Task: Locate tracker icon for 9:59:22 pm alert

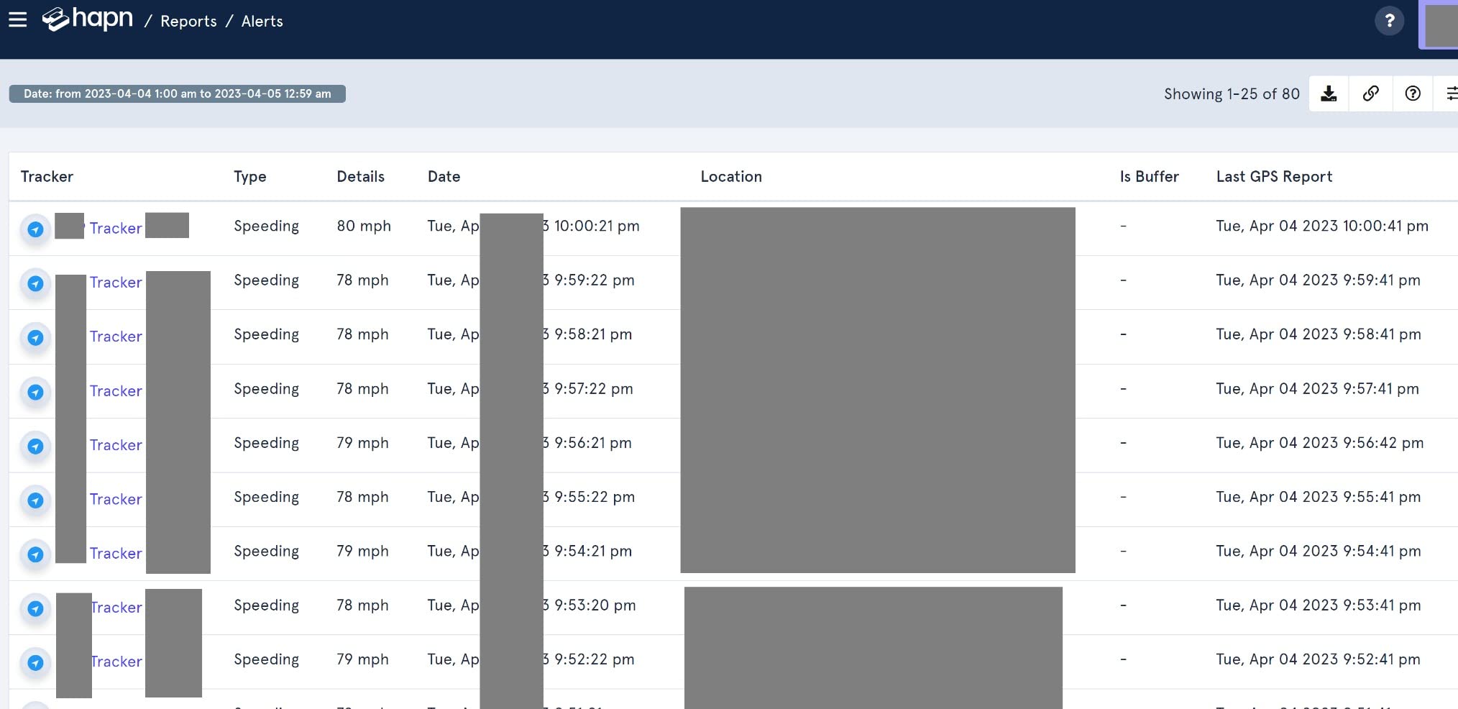Action: point(35,283)
